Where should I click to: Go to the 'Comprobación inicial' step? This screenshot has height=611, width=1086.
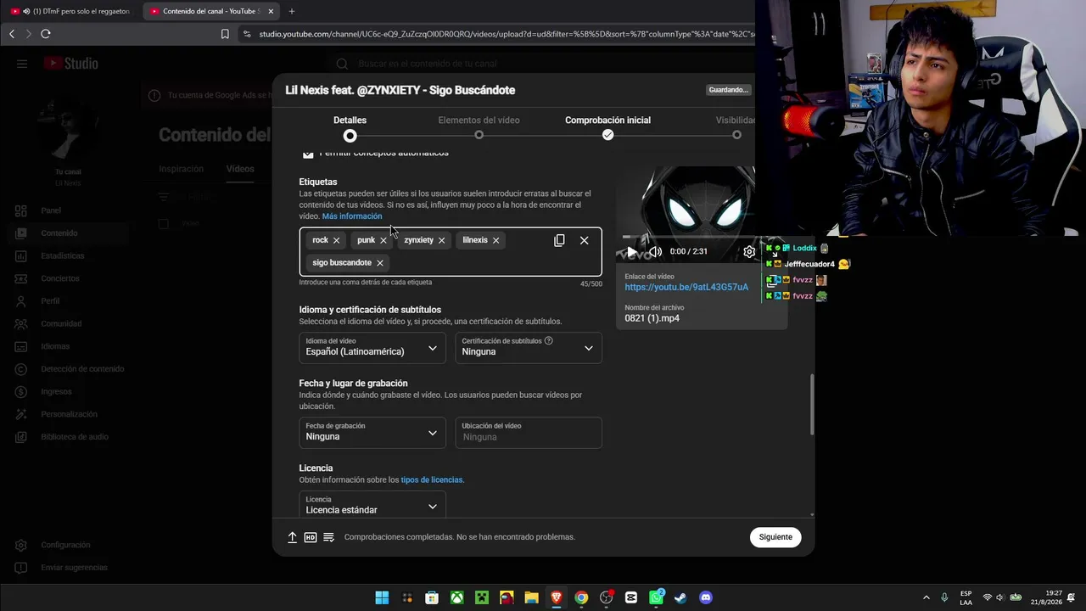pyautogui.click(x=607, y=127)
